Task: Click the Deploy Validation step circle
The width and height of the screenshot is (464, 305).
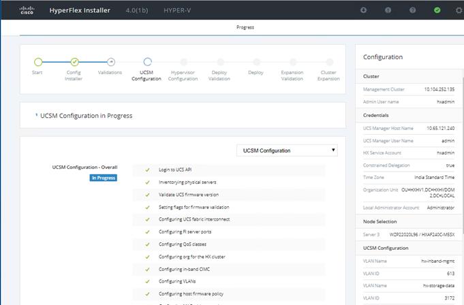Action: click(x=220, y=62)
